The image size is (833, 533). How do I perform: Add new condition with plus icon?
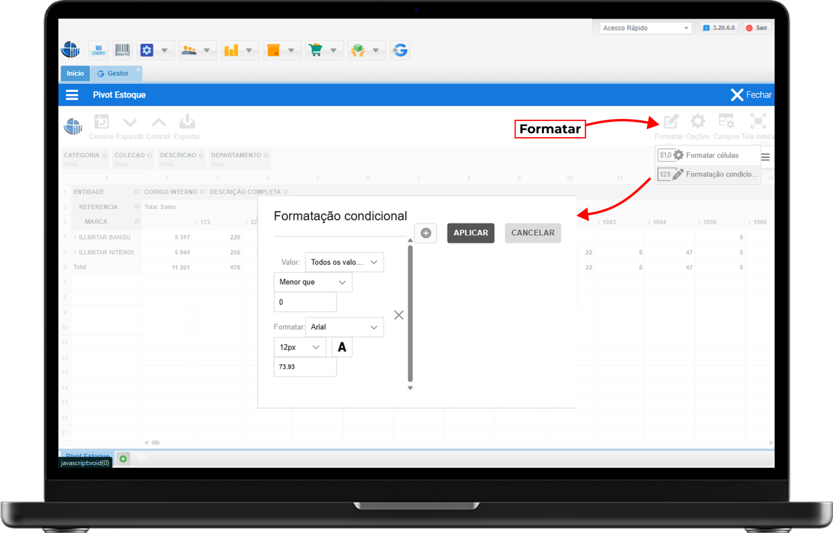click(x=425, y=233)
